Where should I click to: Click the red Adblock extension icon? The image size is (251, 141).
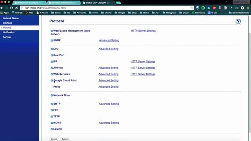215,8
